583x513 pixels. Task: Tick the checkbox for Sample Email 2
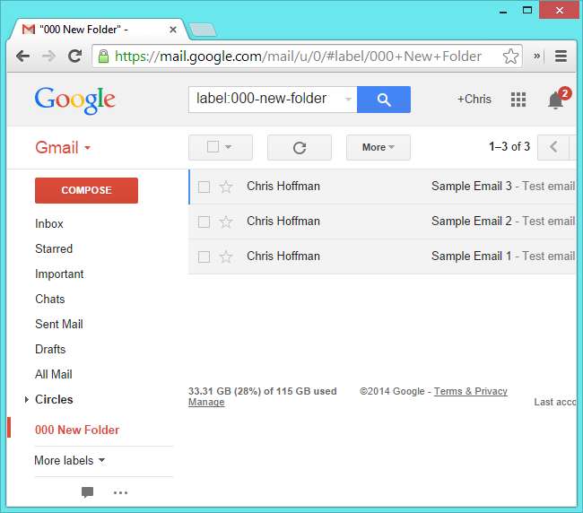(204, 222)
